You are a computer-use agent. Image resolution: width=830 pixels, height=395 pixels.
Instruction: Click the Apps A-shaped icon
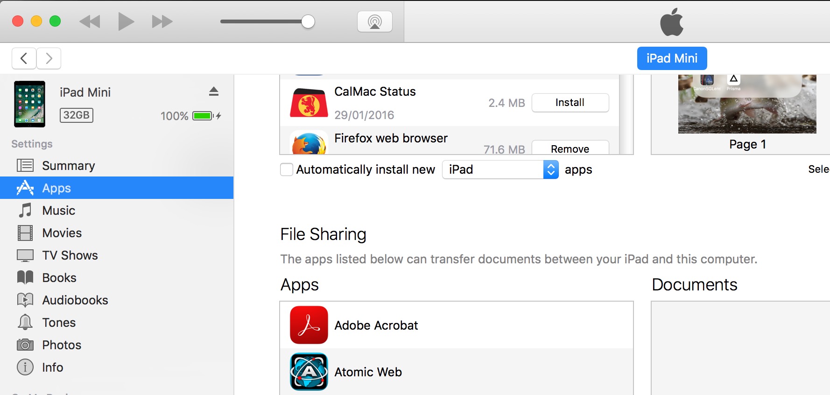point(25,188)
